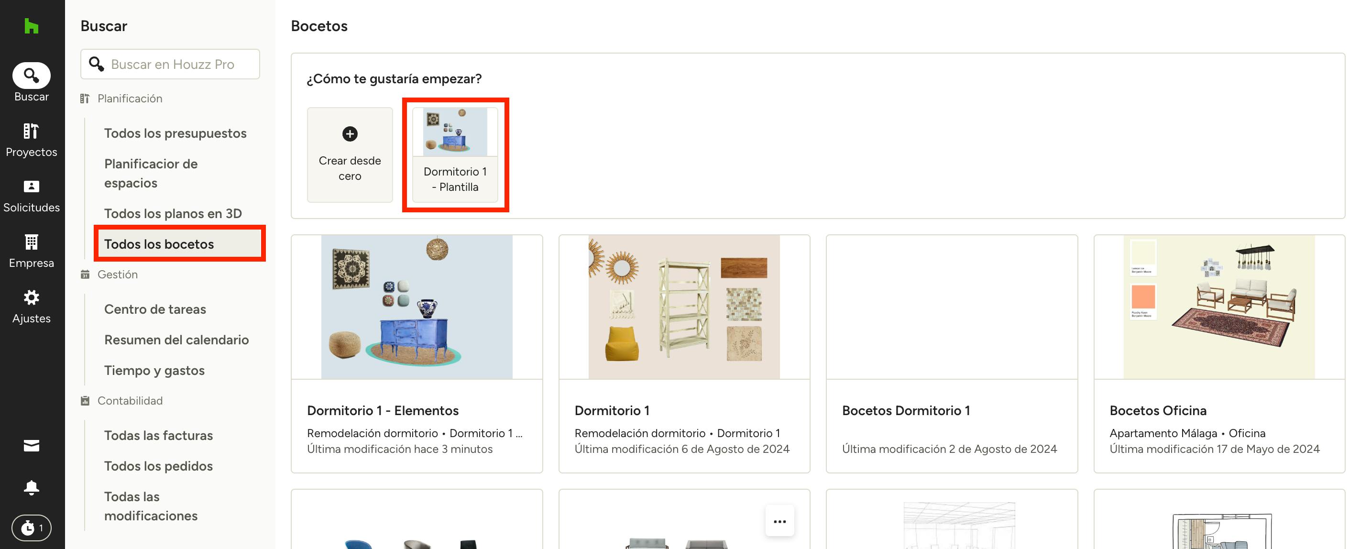Image resolution: width=1360 pixels, height=549 pixels.
Task: Go to Centro de tareas
Action: coord(154,309)
